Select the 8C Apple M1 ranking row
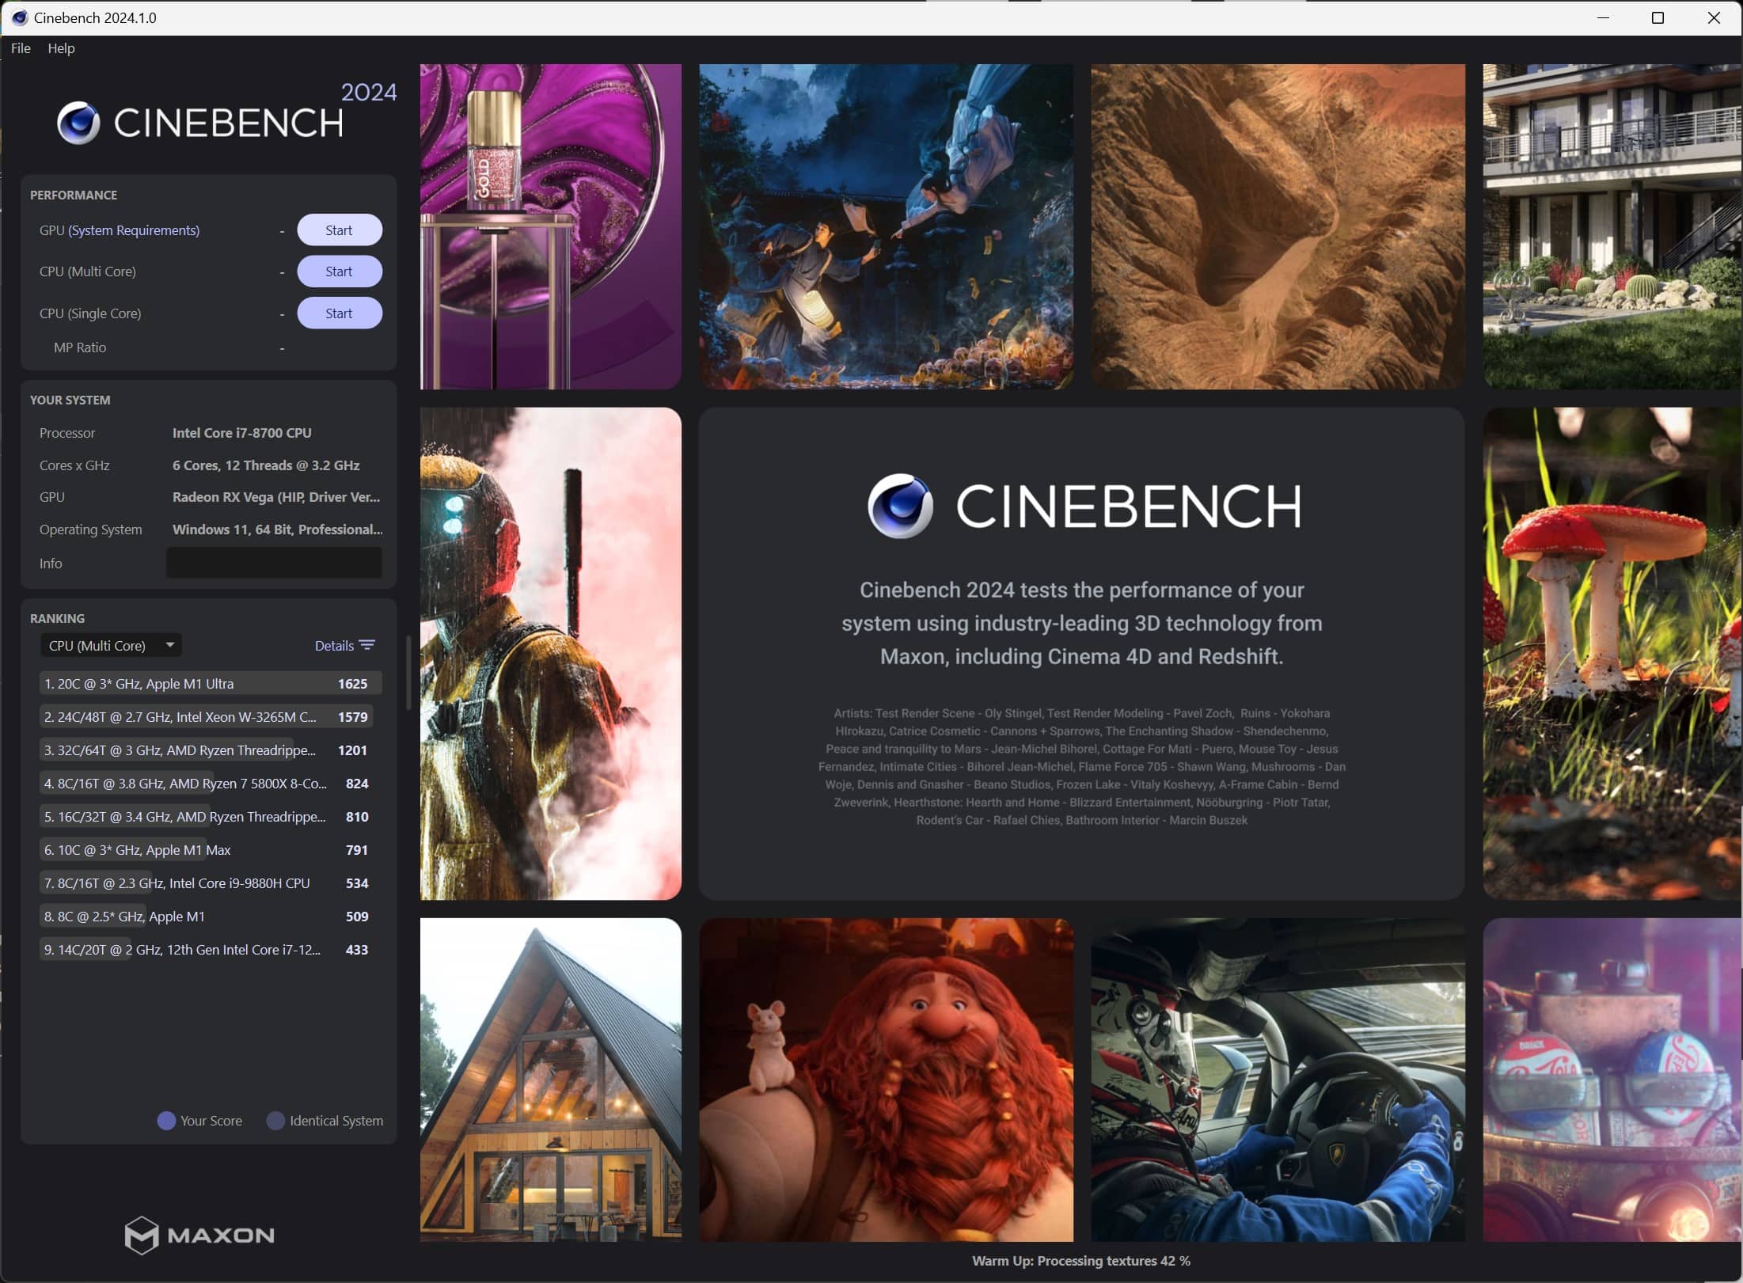The height and width of the screenshot is (1283, 1743). 211,917
